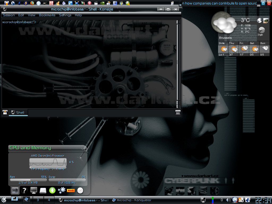
Task: Switch to virtual desktop 3
Action: click(38, 200)
